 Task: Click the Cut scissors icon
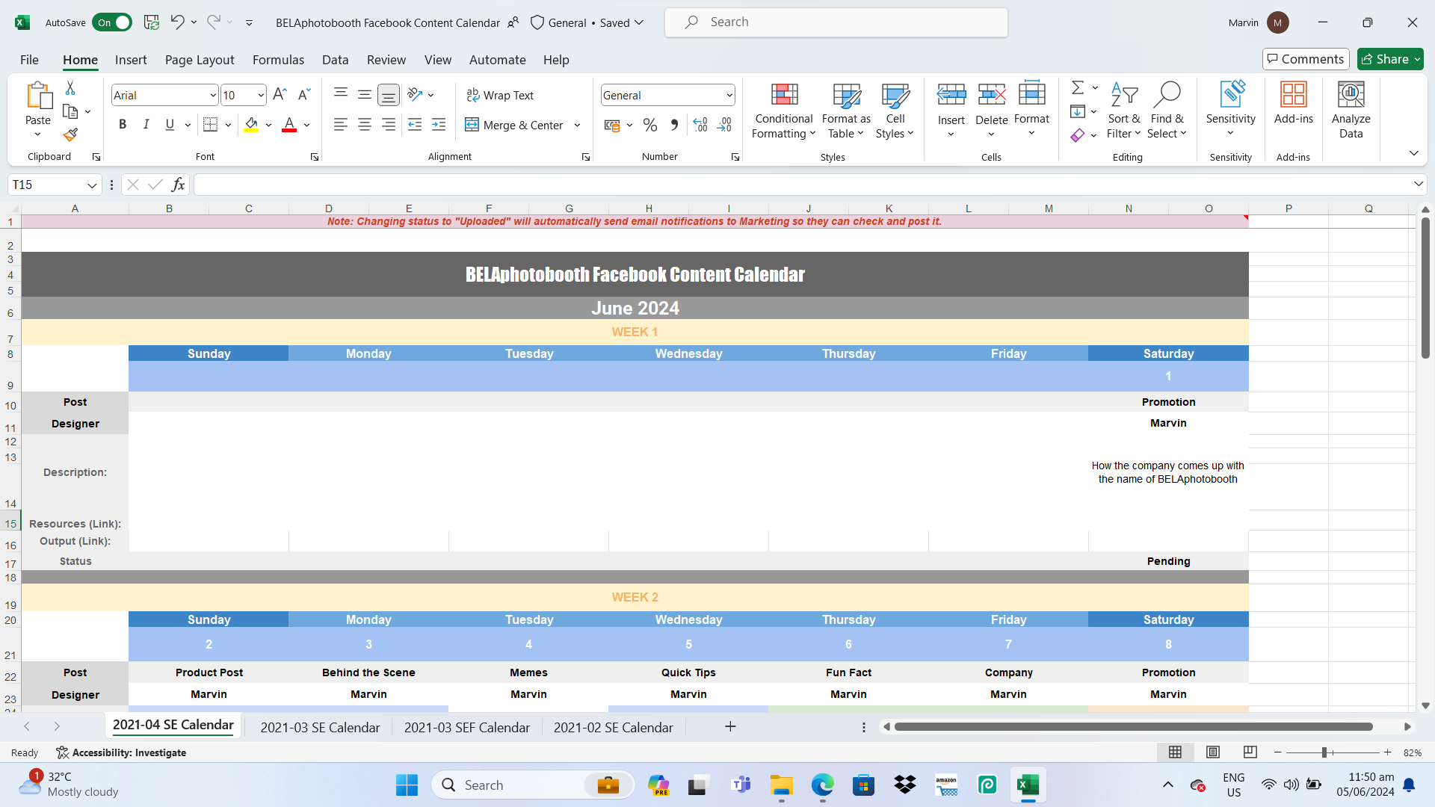pyautogui.click(x=70, y=88)
